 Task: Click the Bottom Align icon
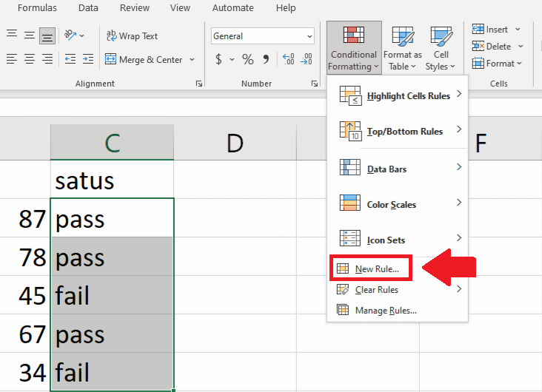click(x=47, y=36)
